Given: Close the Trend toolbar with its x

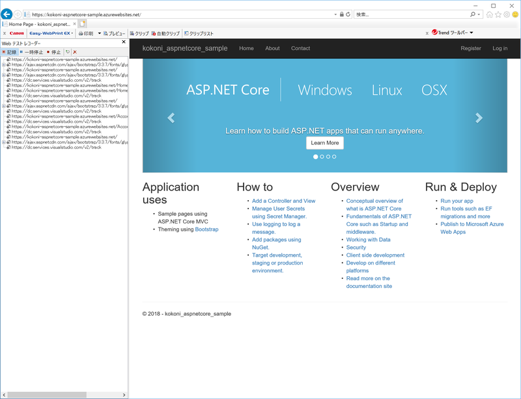Looking at the screenshot, I should point(427,33).
